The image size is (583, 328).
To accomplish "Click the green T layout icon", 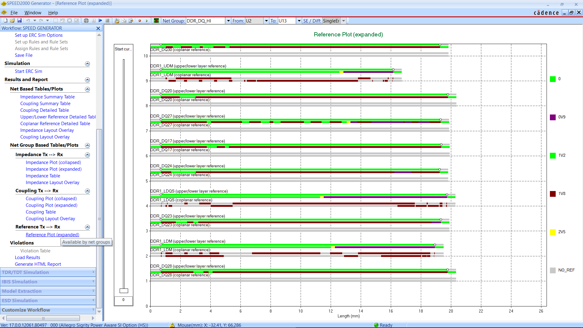I will pos(156,21).
